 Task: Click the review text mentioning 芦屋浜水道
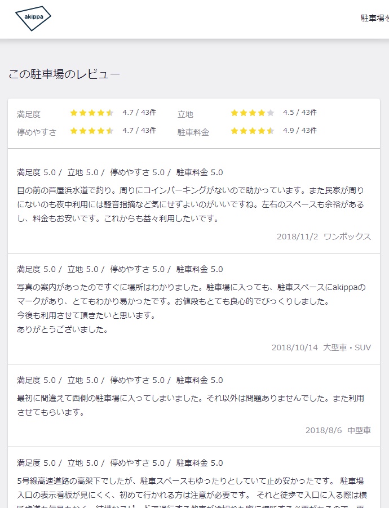coord(191,204)
